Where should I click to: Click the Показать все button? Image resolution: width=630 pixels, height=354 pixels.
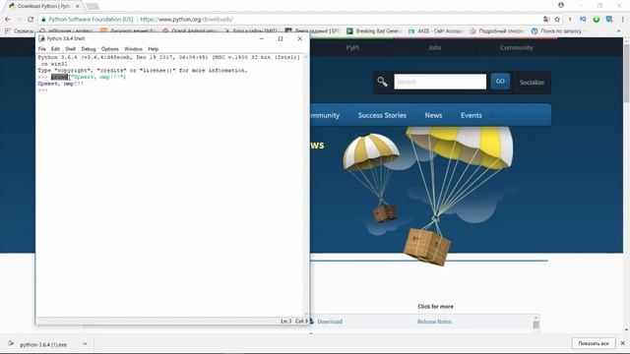(x=594, y=343)
